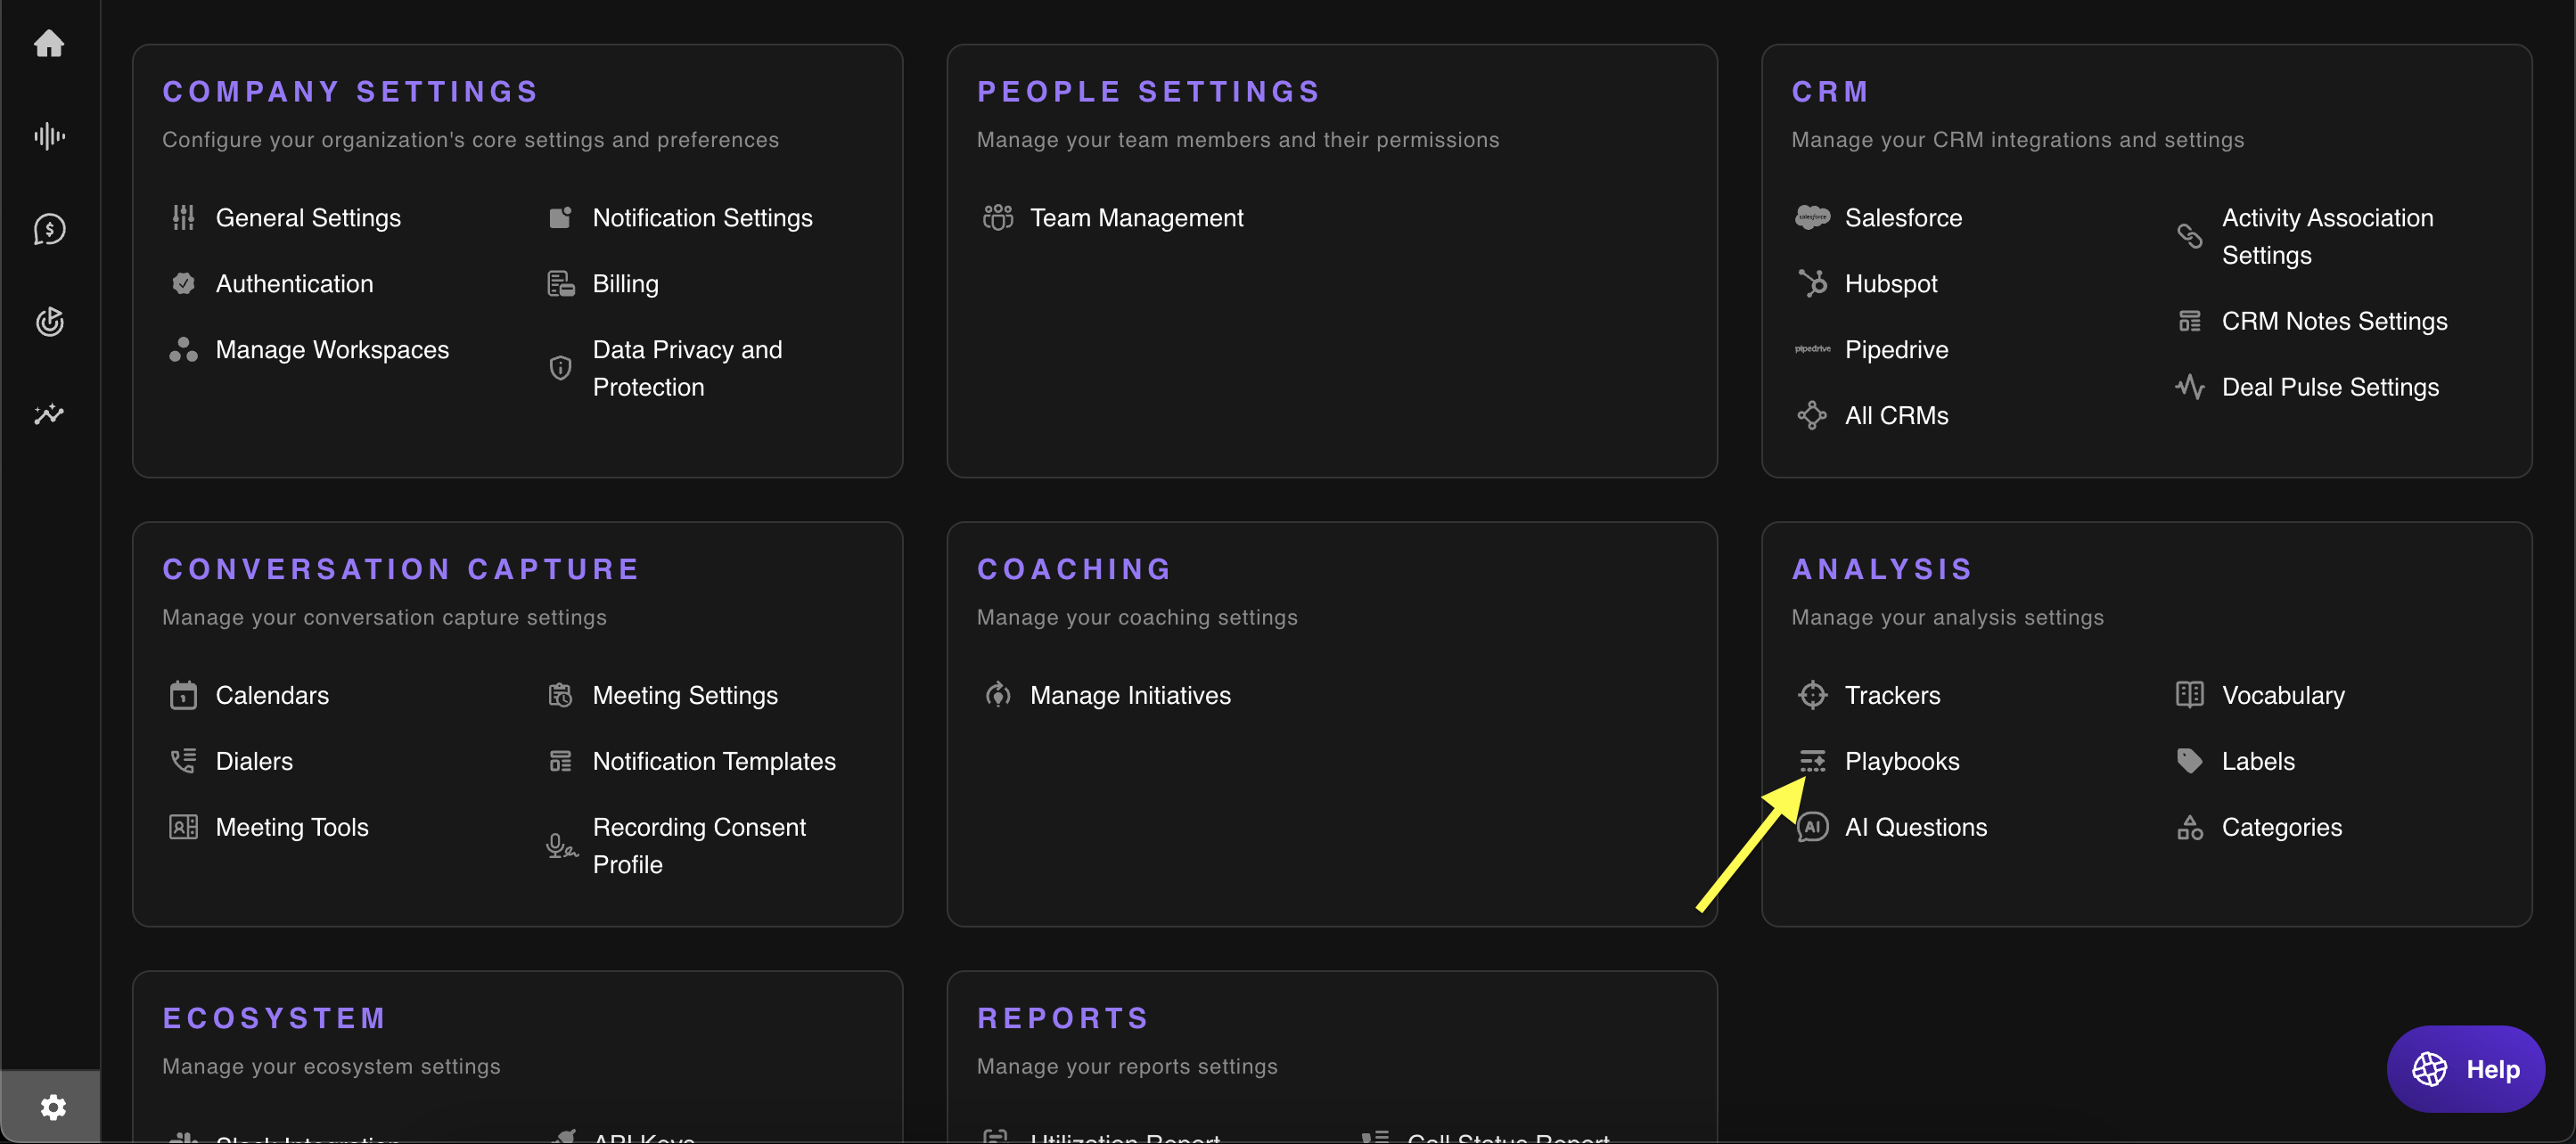Screen dimensions: 2576x1144
Task: Click the Labels tag icon
Action: coord(2189,761)
